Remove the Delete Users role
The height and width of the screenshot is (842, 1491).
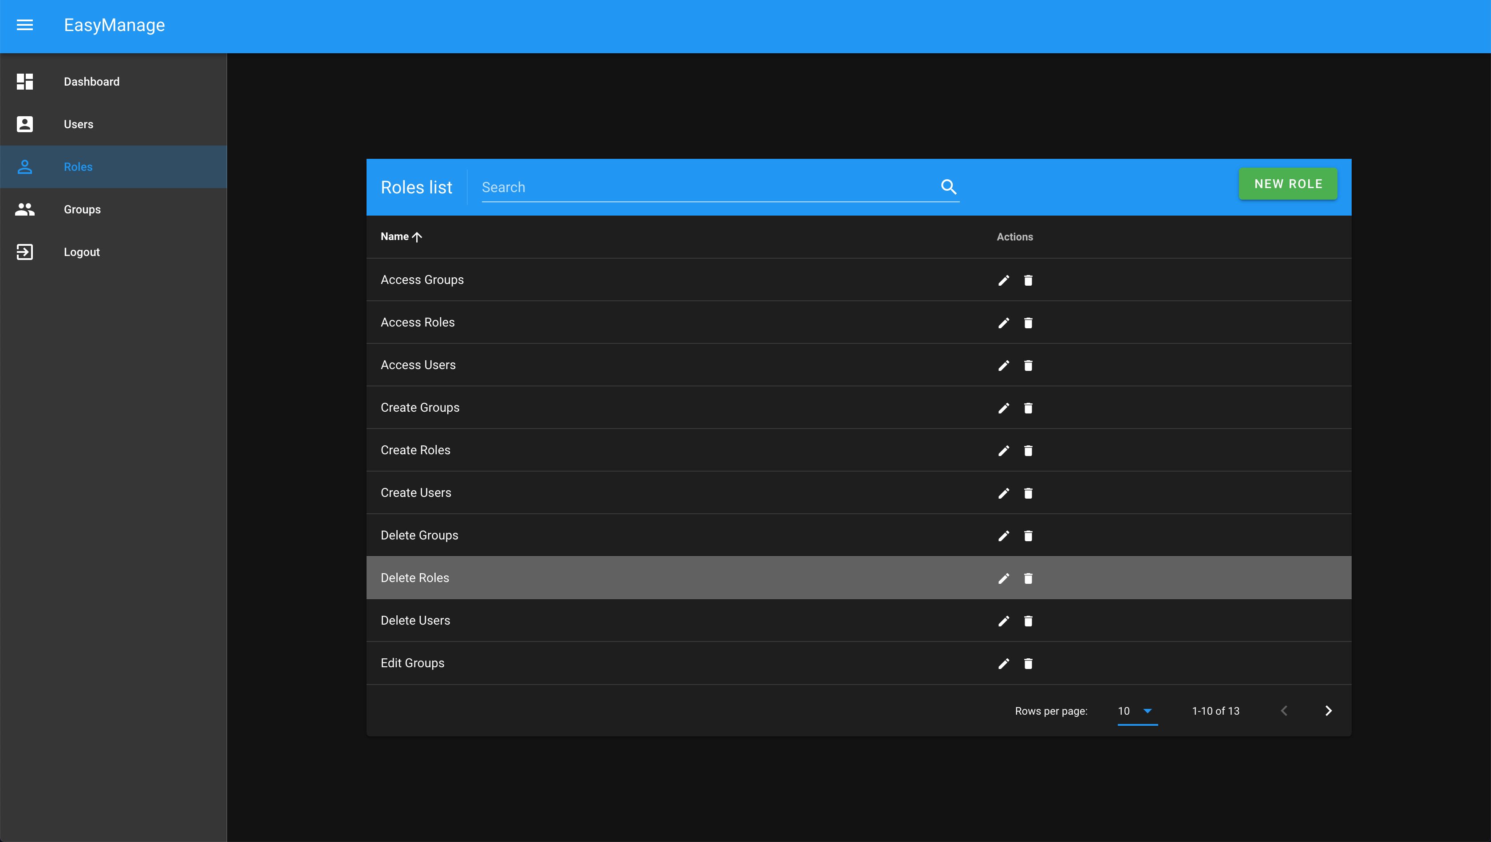point(1028,621)
